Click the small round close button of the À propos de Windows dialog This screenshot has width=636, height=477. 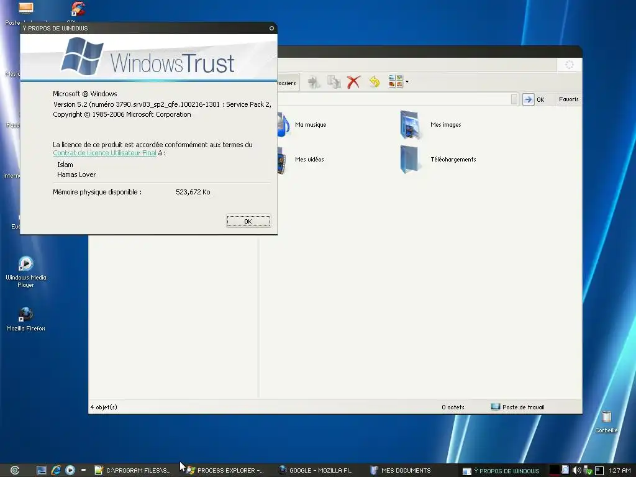272,28
